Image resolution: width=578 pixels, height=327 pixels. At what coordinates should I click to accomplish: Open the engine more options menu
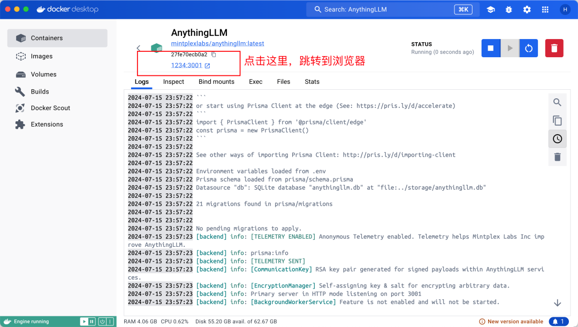(110, 322)
